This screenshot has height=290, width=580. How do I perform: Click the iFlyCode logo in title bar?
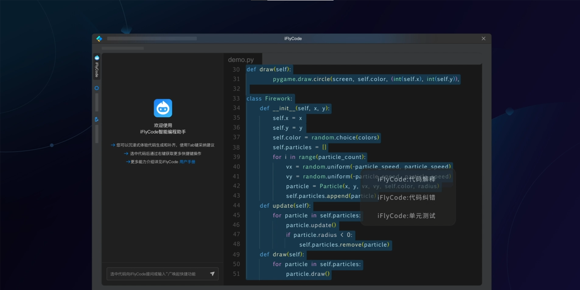point(99,38)
